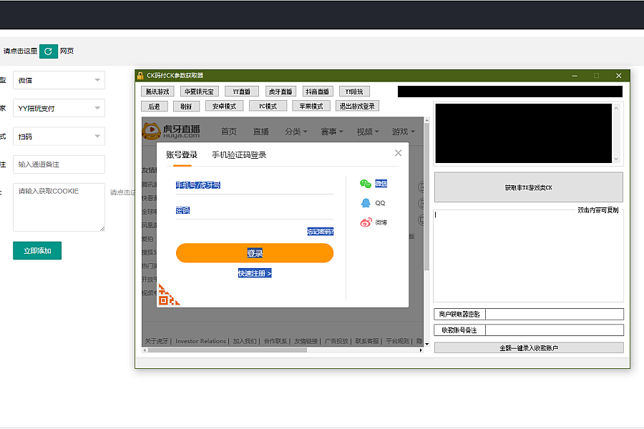Image resolution: width=644 pixels, height=429 pixels.
Task: Click the 后退 back button
Action: (x=154, y=107)
